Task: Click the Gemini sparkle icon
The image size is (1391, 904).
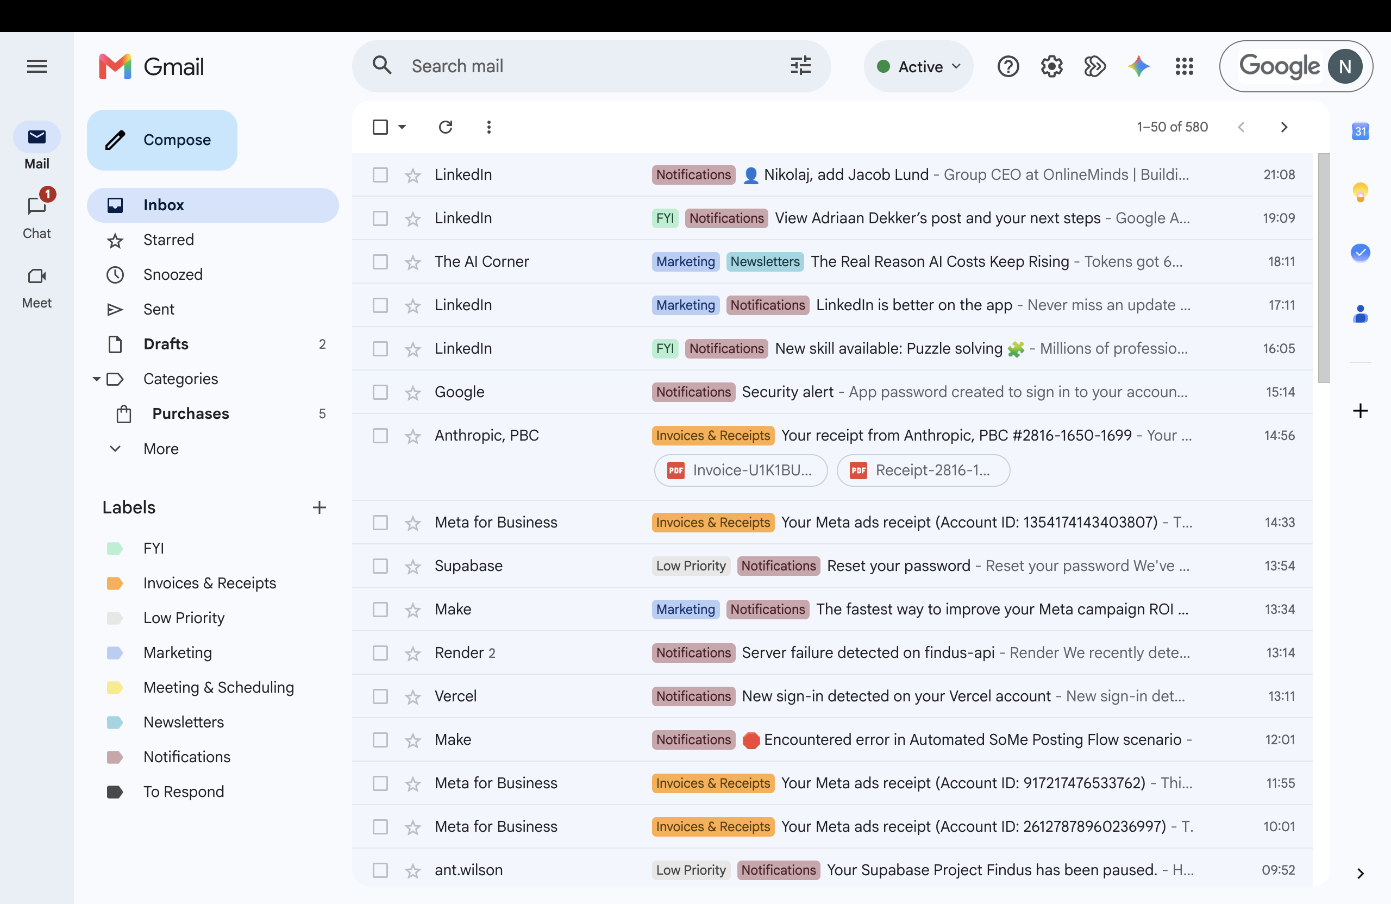Action: tap(1138, 67)
